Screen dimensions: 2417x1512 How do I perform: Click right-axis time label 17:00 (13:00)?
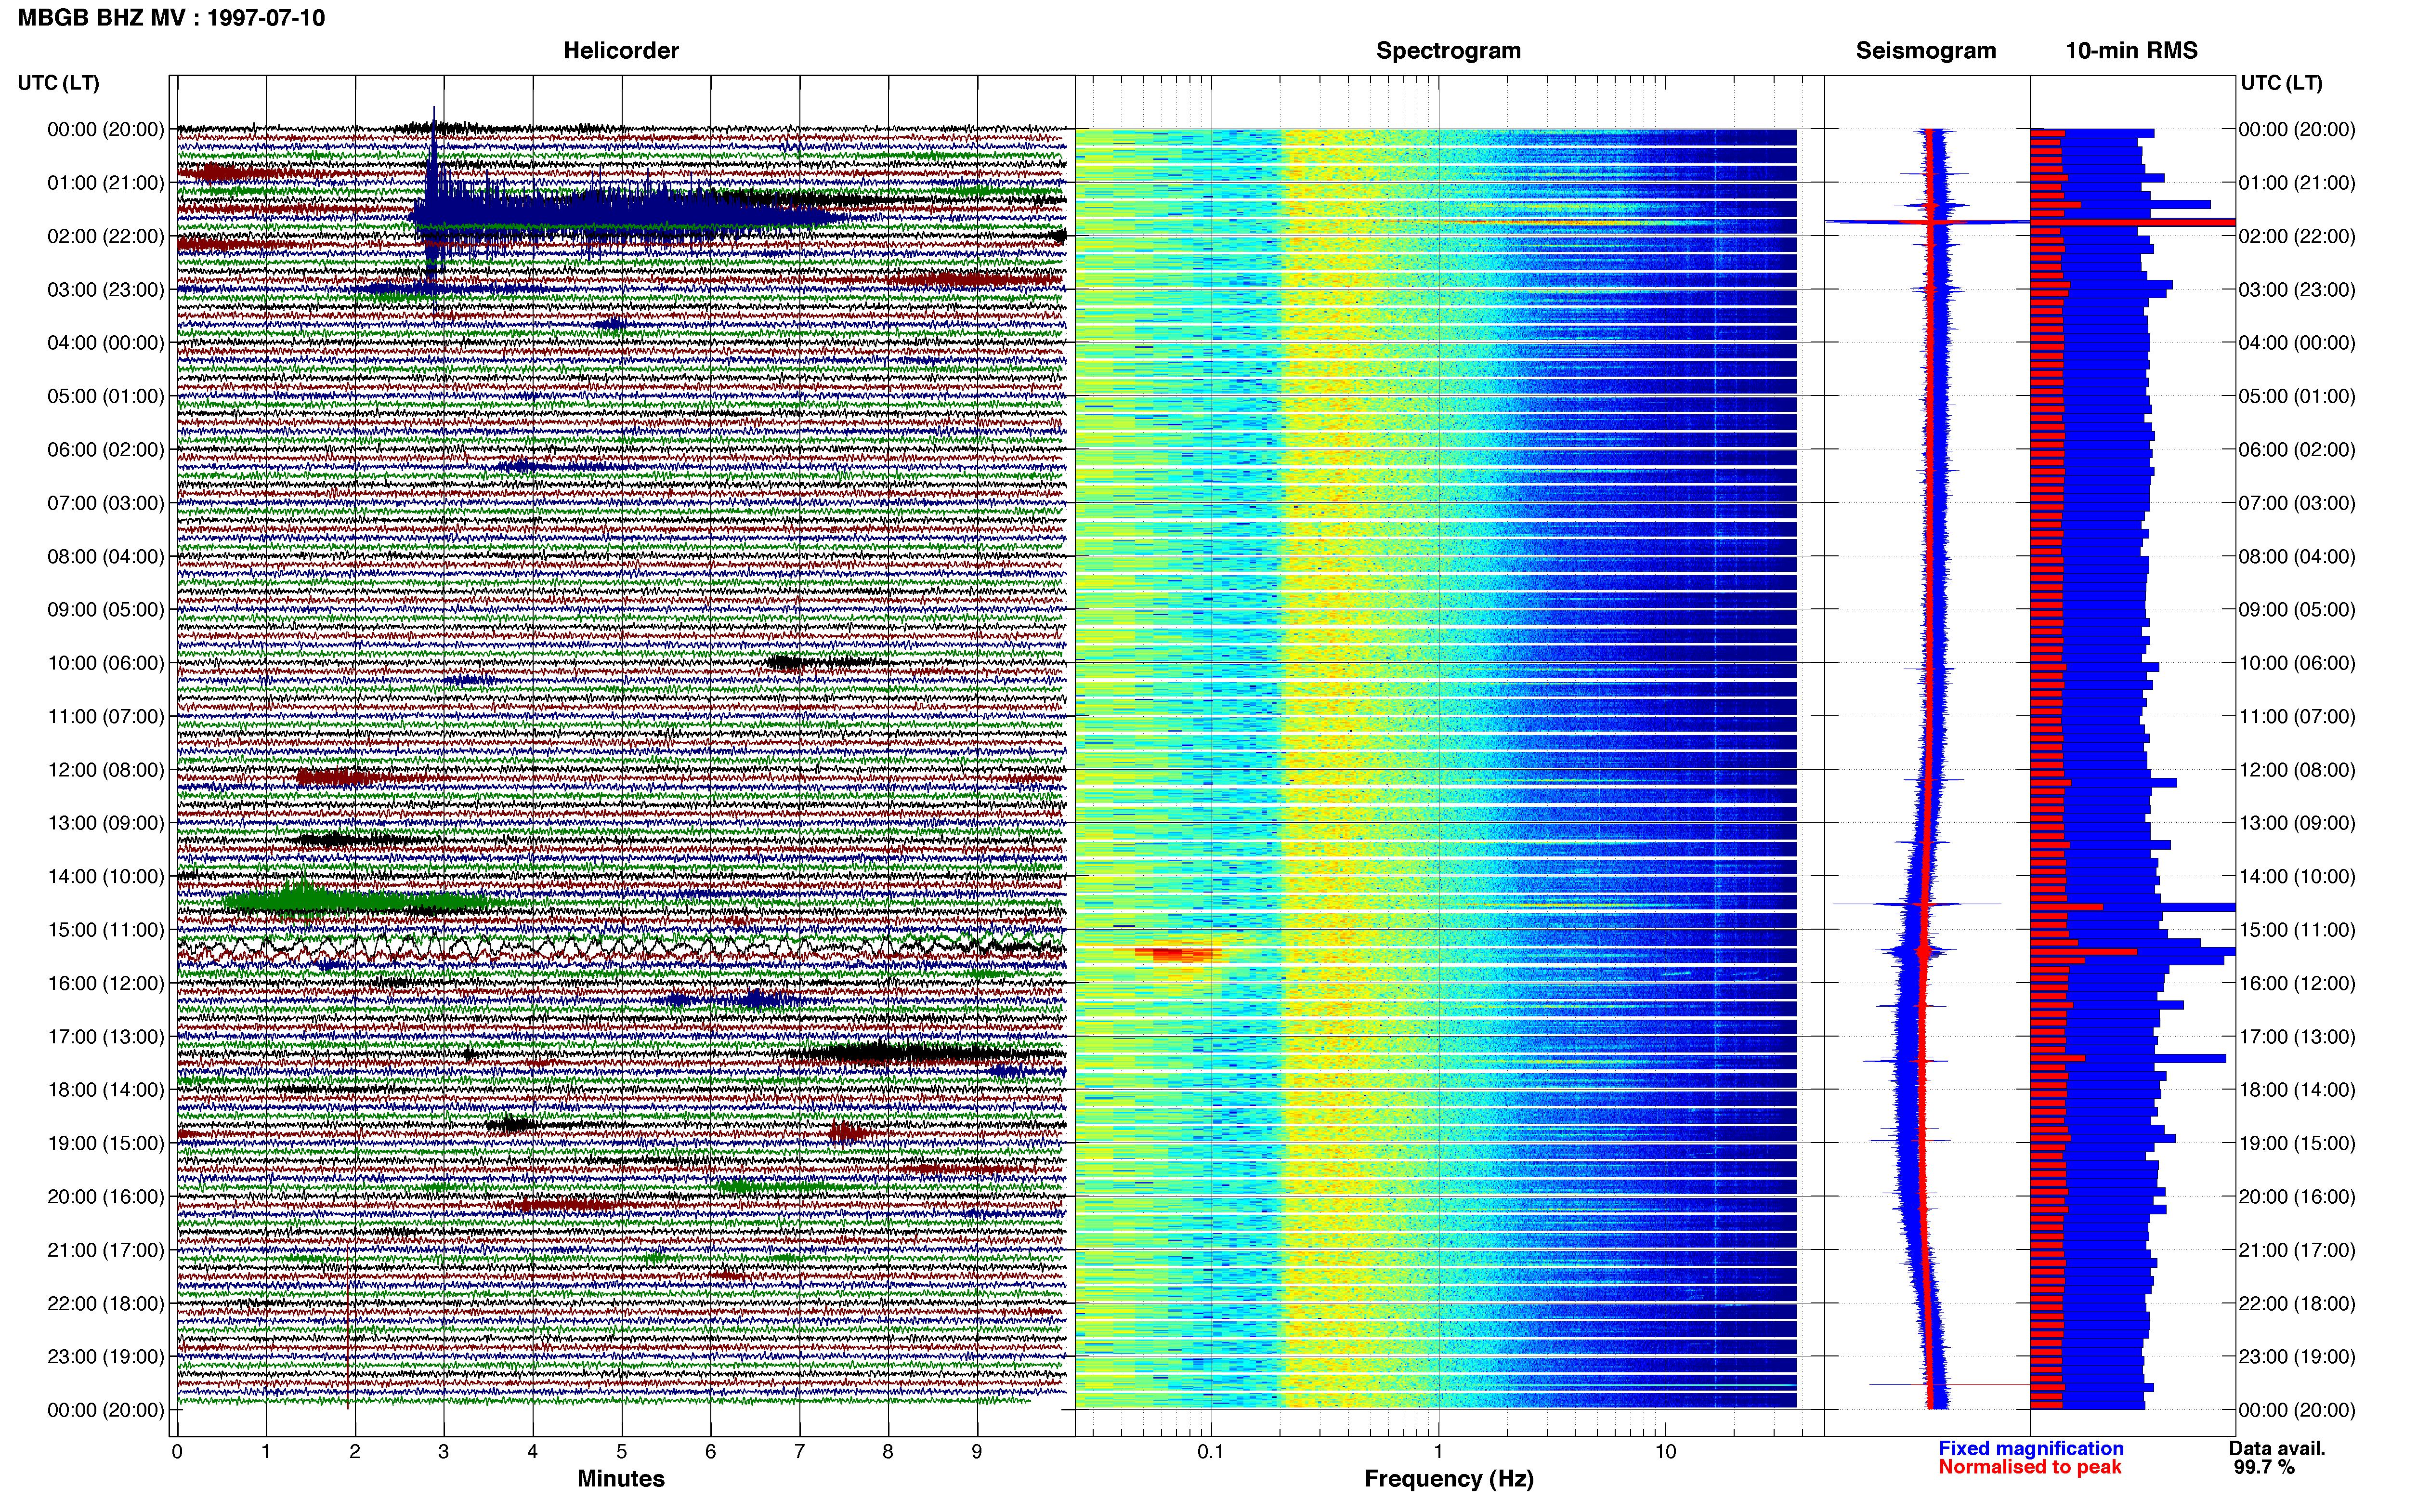2297,1037
